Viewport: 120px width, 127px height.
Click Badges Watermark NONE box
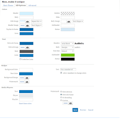22,82
